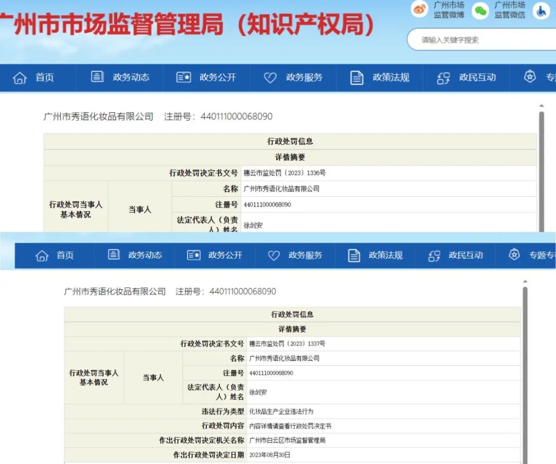The image size is (556, 464).
Task: Select 政务动态 in the upper navigation bar
Action: coord(131,78)
